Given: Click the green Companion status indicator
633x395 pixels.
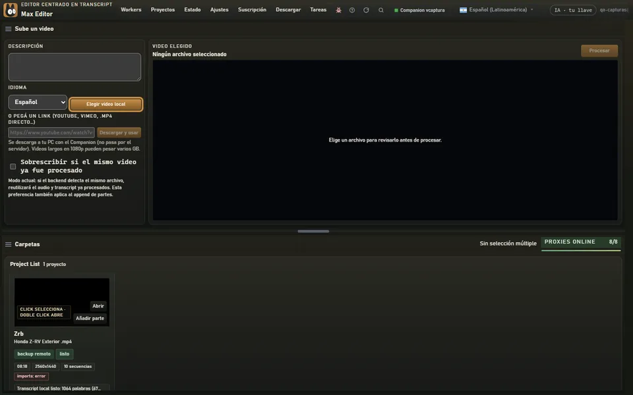Looking at the screenshot, I should pos(396,10).
